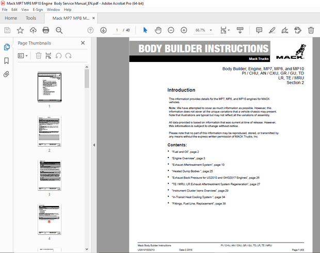Click the thumbnails panel scrollbar thumb
Image resolution: width=320 pixels, height=253 pixels.
[87, 78]
